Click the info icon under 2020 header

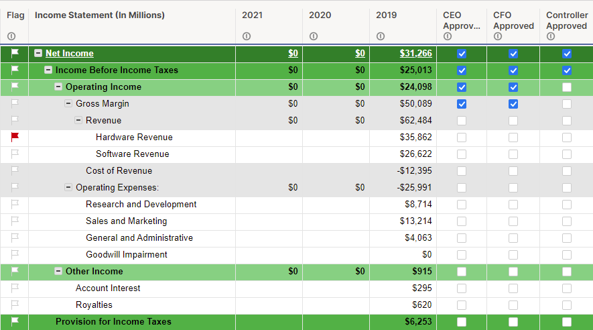[314, 36]
